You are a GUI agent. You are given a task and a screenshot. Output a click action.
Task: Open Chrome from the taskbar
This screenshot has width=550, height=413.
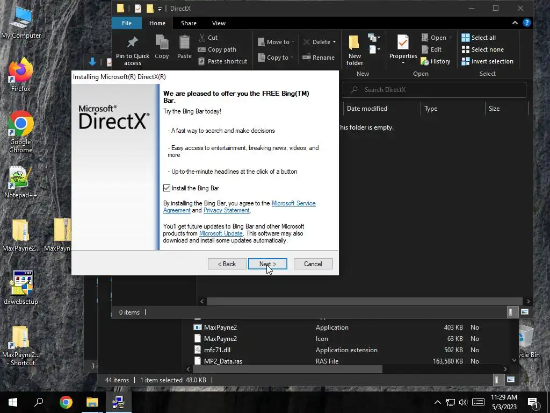click(x=66, y=402)
